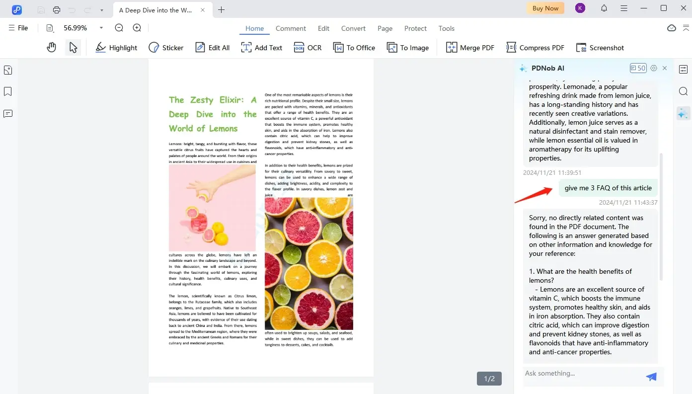Open the notifications bell icon

[604, 8]
